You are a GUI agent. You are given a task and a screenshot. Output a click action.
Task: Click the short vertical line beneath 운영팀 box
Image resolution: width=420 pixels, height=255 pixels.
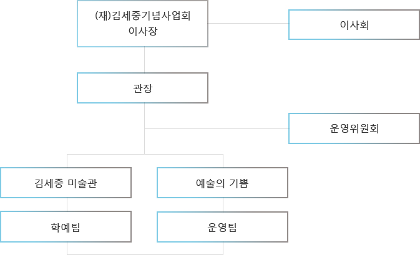click(x=223, y=248)
